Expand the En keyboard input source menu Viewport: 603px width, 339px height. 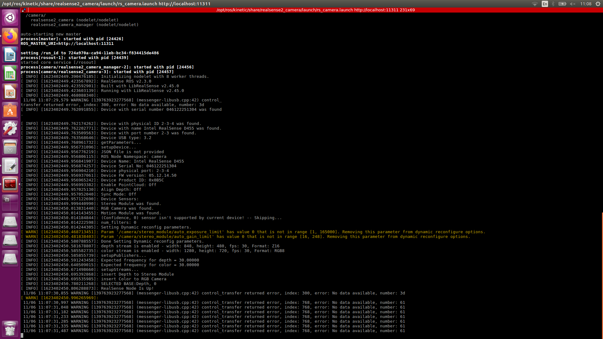[x=545, y=4]
